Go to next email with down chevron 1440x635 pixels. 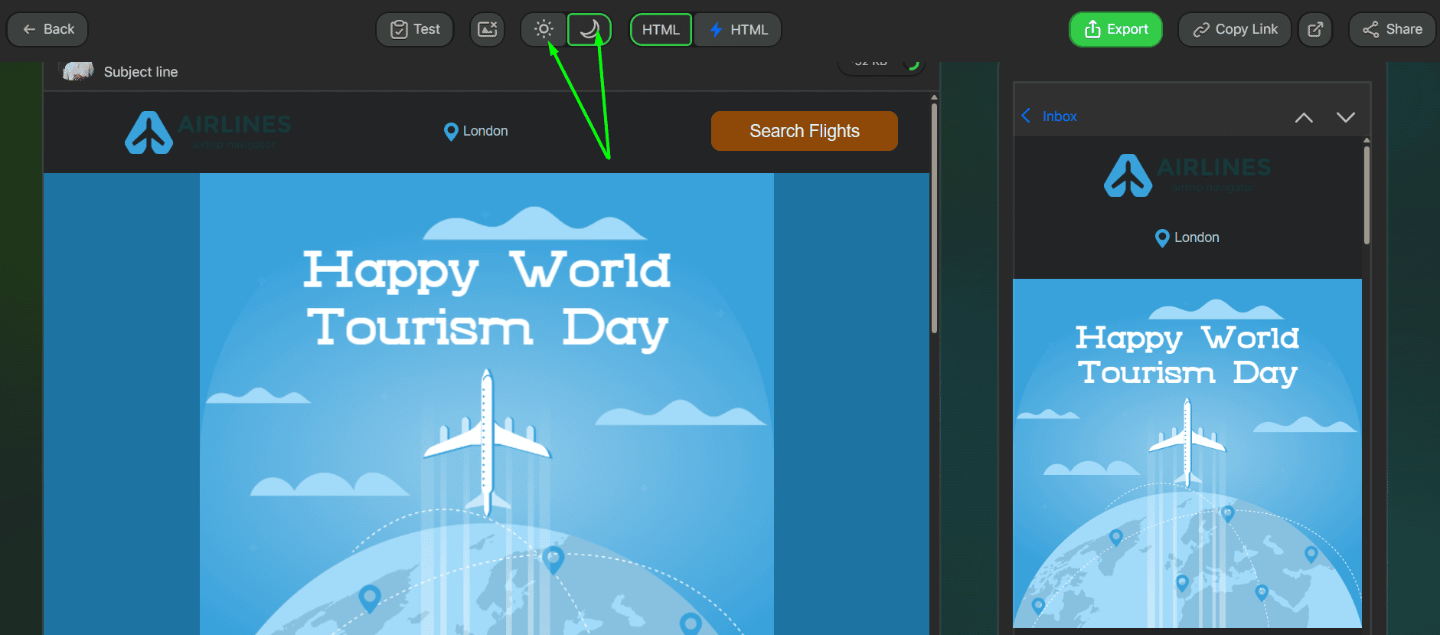point(1346,117)
